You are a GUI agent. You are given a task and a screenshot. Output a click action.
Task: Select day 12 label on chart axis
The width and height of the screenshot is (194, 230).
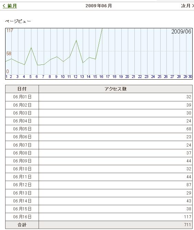tap(75, 77)
